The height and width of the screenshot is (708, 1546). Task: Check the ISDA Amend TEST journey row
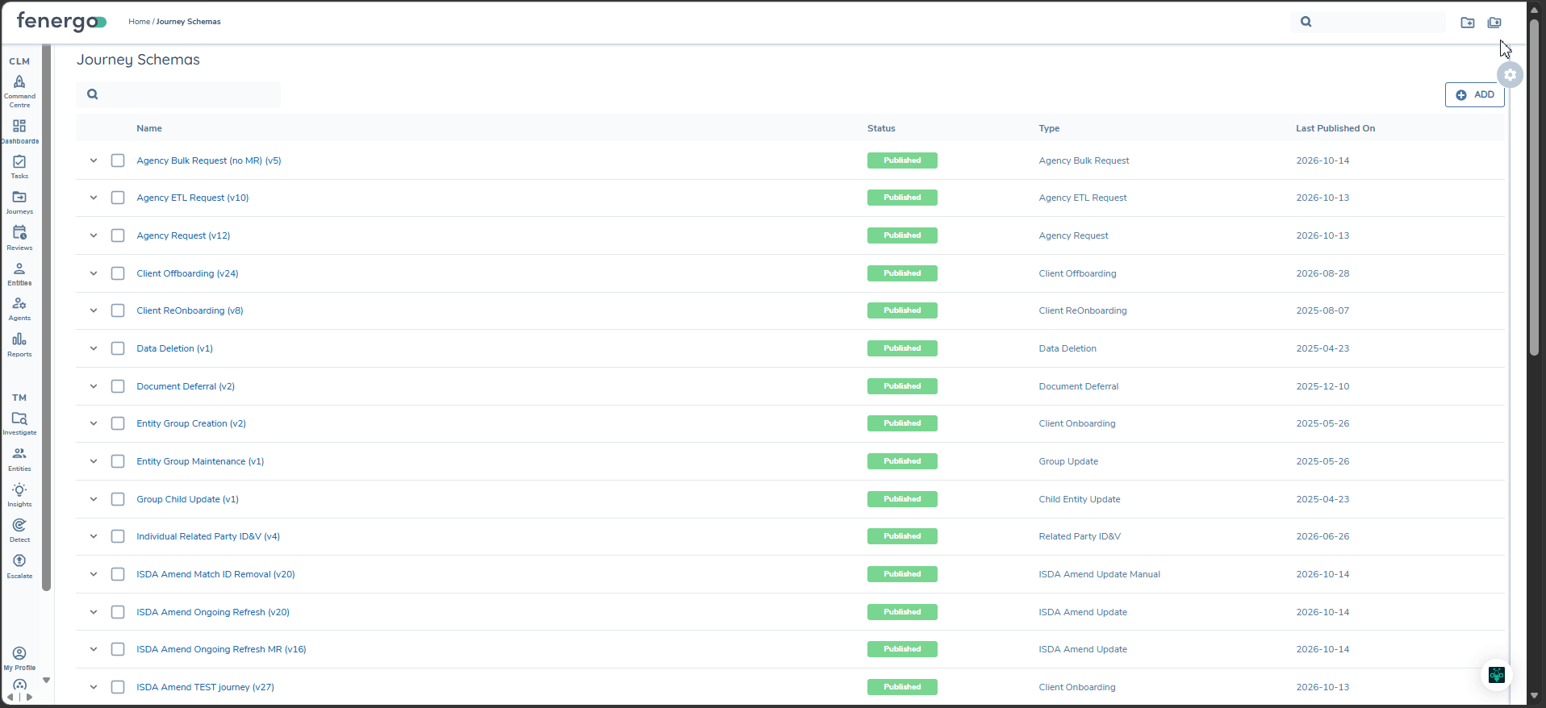point(118,687)
